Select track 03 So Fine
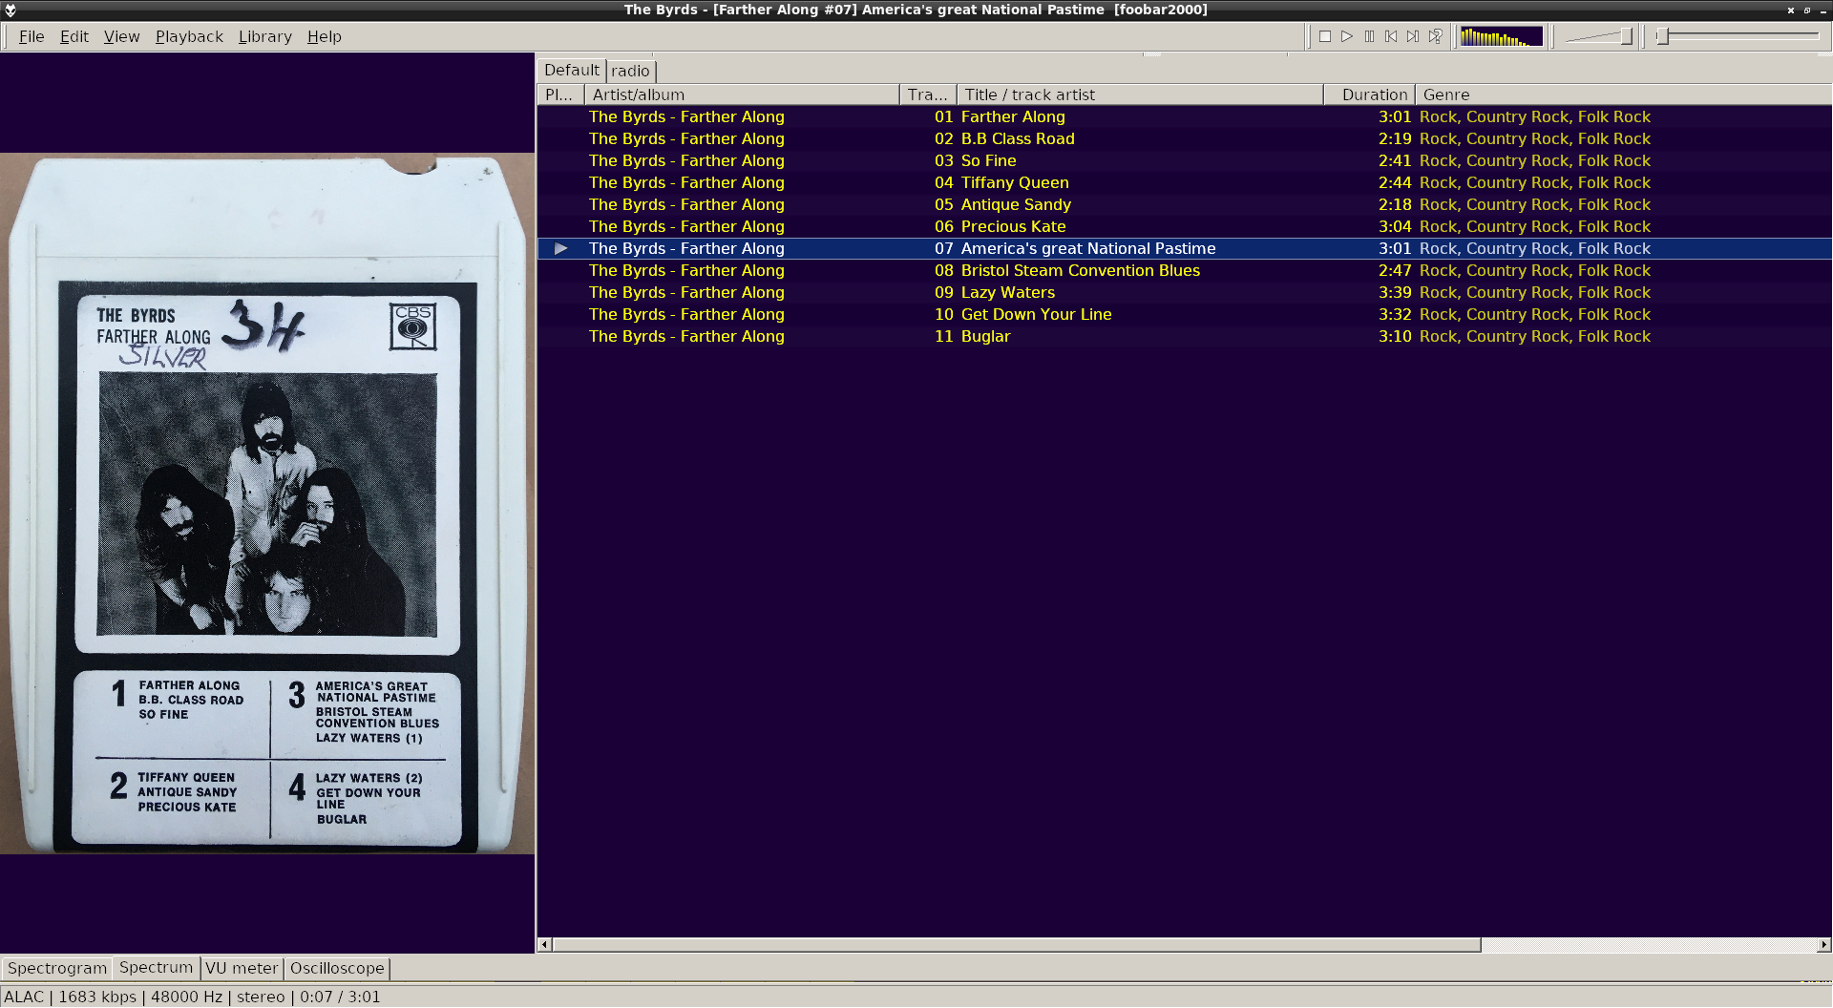 click(1184, 160)
